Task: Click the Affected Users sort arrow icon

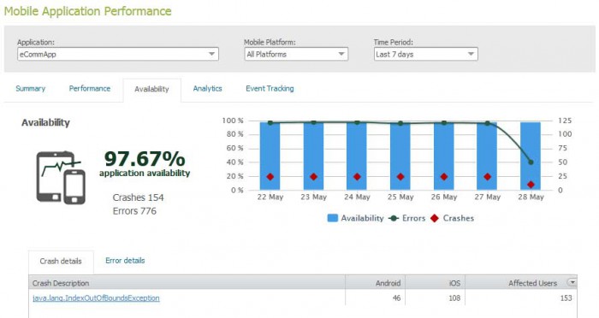Action: (572, 282)
